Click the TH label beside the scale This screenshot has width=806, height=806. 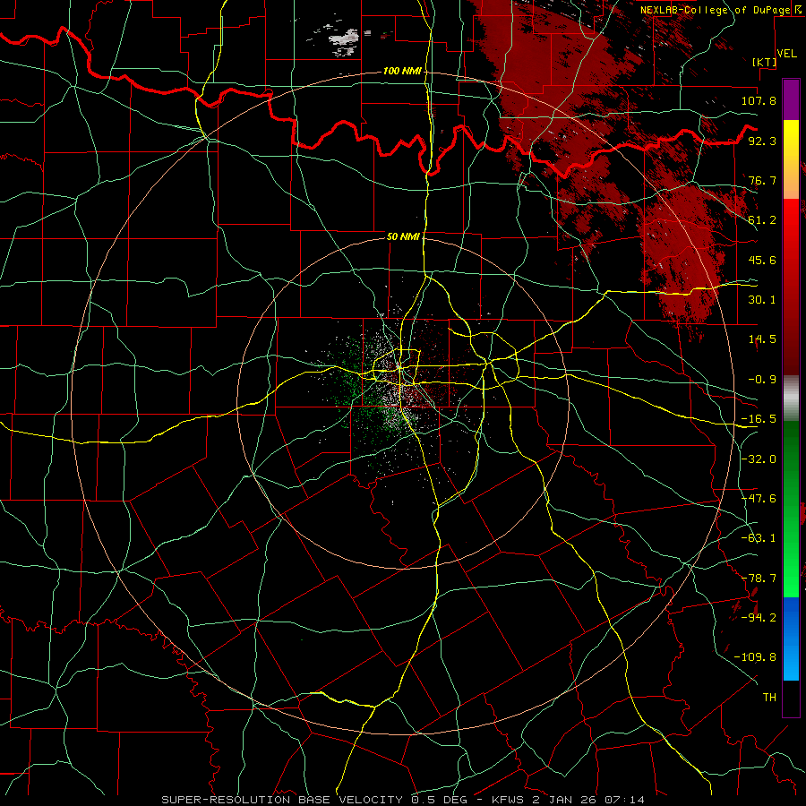click(769, 697)
